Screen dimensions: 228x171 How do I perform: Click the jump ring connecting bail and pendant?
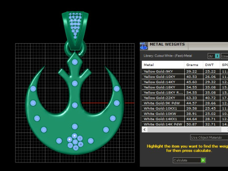(75, 48)
